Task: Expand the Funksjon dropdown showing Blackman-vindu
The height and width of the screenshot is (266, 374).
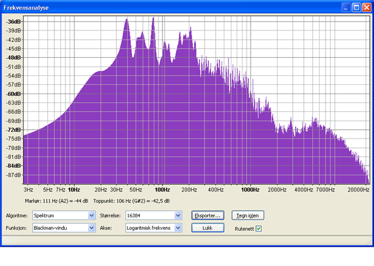Action: click(64, 228)
